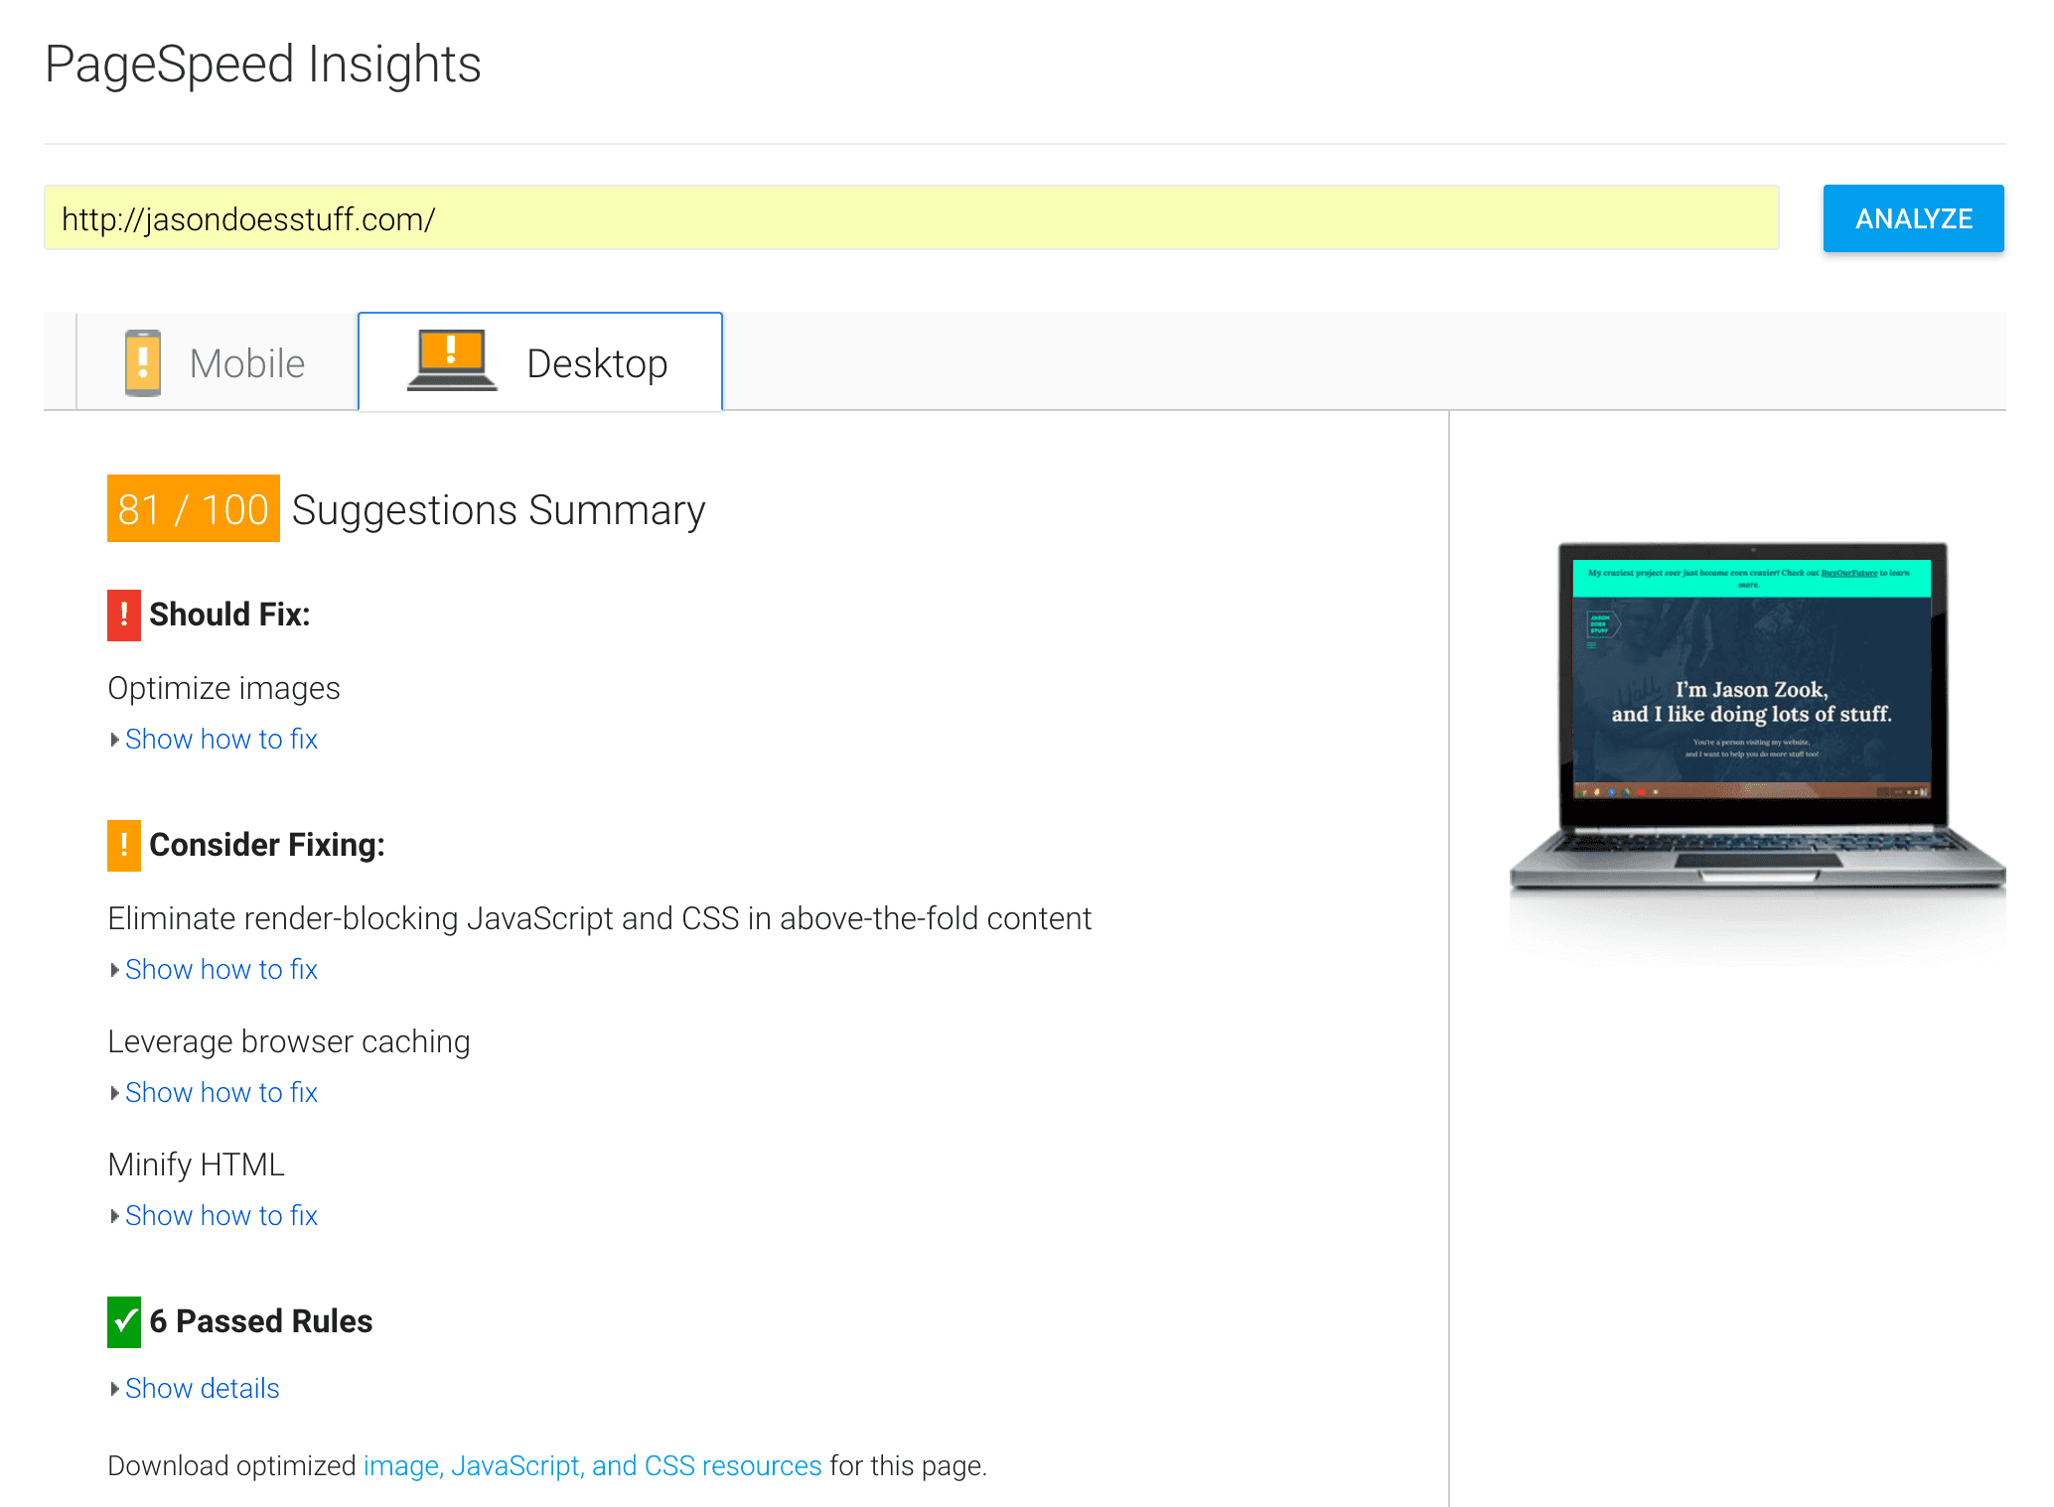Expand fix details for Leverage browser caching

221,1092
